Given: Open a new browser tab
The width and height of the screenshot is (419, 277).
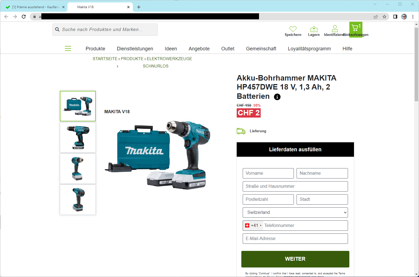Looking at the screenshot, I should coord(139,7).
